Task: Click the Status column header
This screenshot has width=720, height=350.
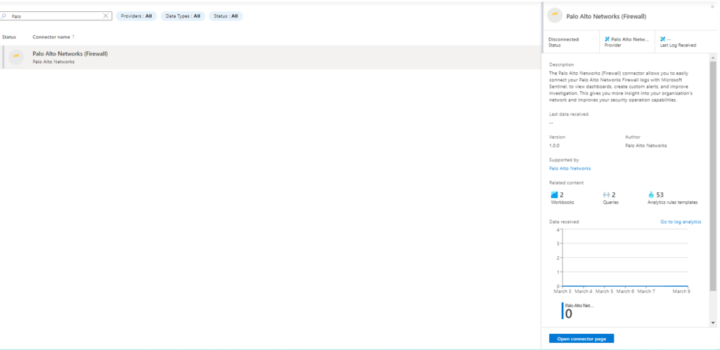Action: pos(8,36)
